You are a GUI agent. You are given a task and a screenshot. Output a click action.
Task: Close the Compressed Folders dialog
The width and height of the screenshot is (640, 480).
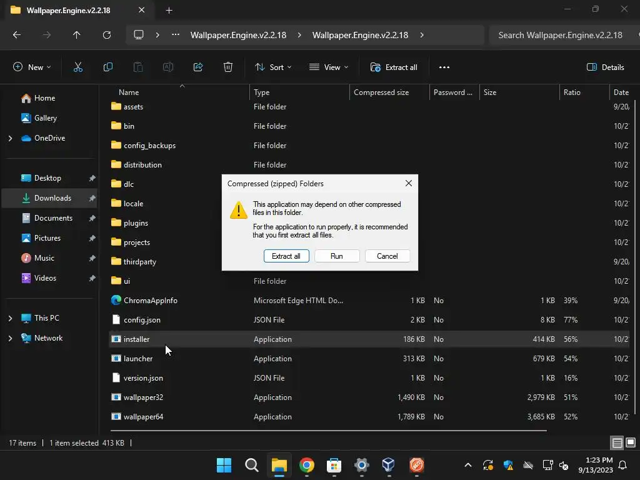[409, 184]
